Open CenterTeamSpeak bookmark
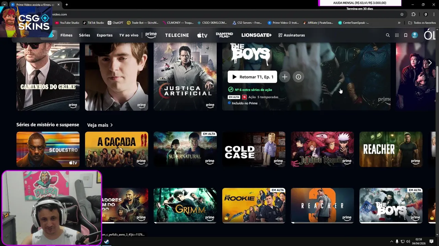Screen dimensions: 439x246 pos(353,23)
